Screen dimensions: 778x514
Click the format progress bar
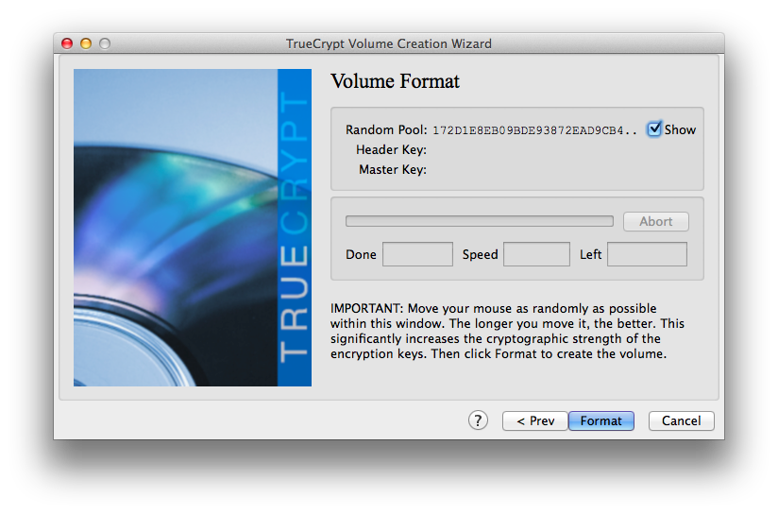pos(480,221)
